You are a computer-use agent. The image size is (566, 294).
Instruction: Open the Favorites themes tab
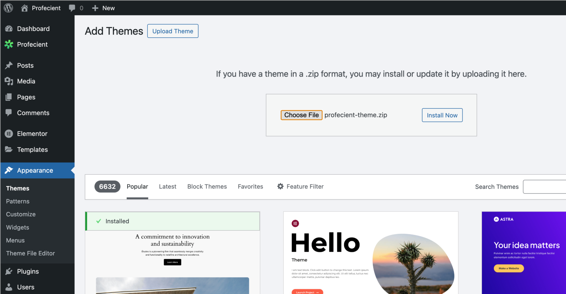(x=250, y=187)
